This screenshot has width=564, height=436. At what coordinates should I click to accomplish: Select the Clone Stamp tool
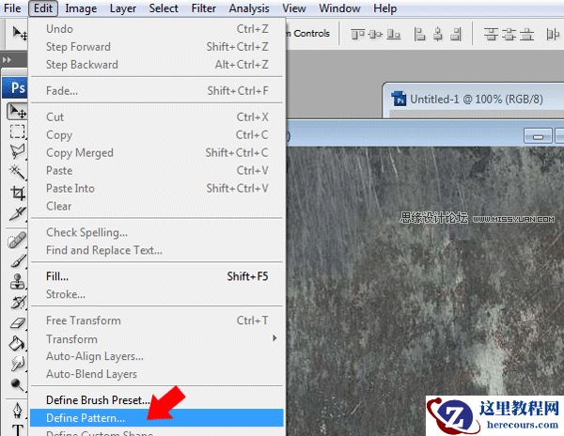[x=17, y=282]
